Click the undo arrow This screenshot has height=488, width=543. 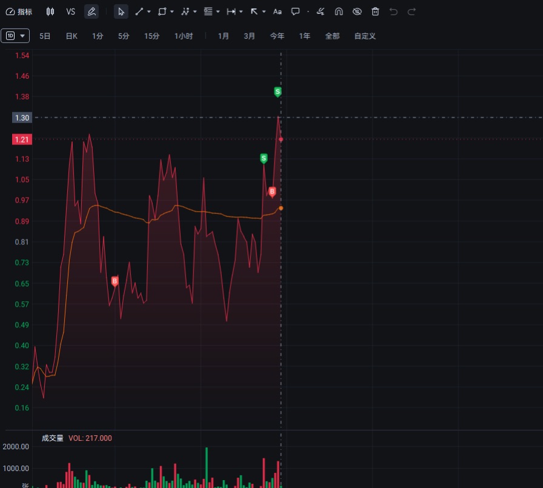393,12
